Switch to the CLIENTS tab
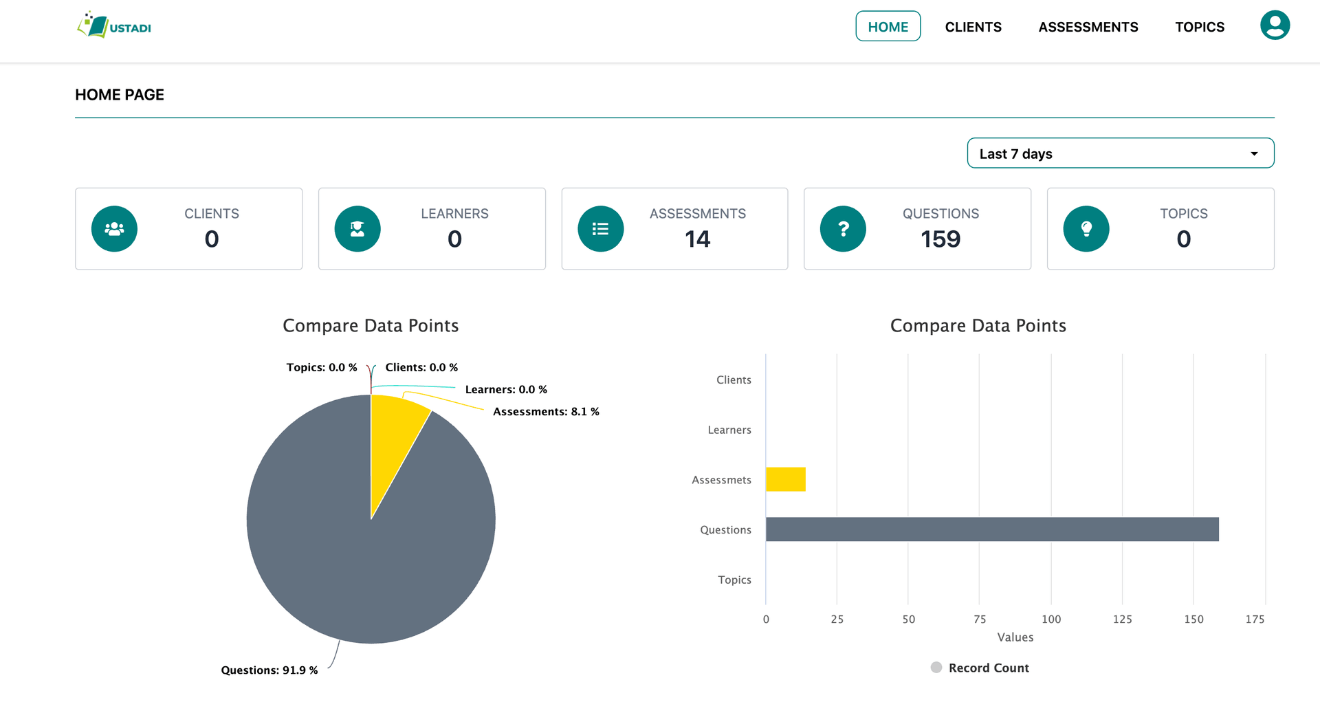 973,27
